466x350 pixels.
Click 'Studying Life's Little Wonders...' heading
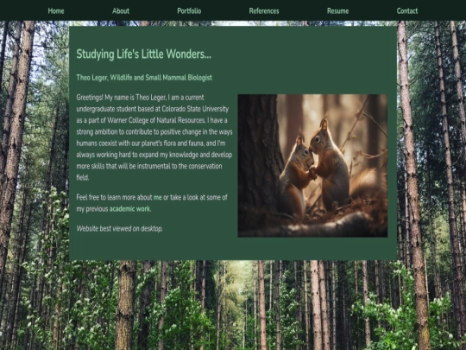point(144,54)
